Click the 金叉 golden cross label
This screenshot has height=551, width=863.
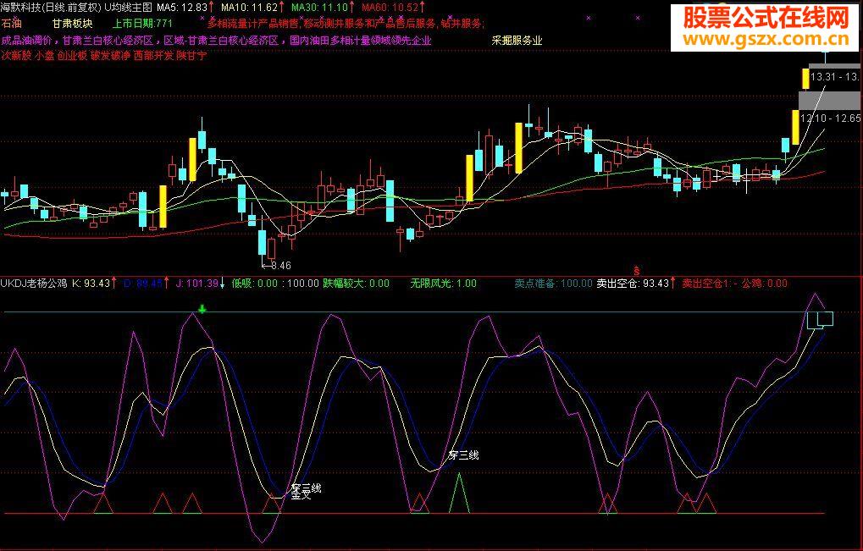click(x=301, y=495)
